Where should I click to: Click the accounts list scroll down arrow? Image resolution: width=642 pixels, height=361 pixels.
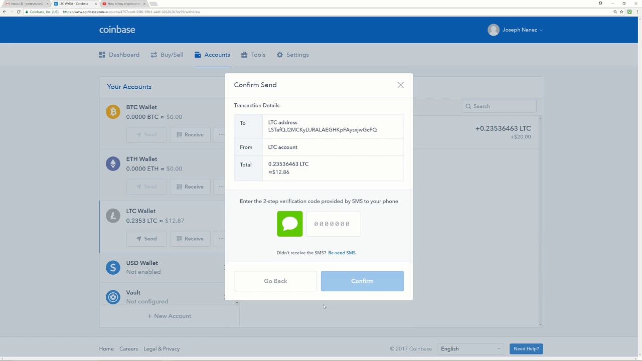click(237, 303)
